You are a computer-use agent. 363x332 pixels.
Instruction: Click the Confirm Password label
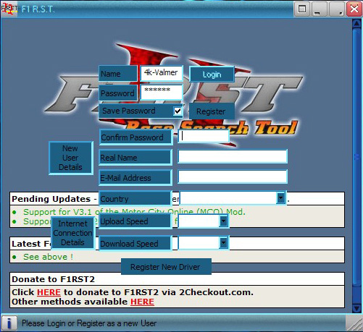coord(135,137)
